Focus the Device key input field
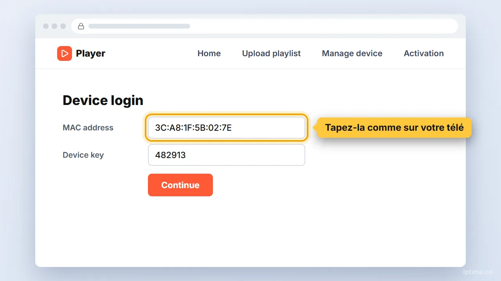This screenshot has width=501, height=281. pos(227,155)
